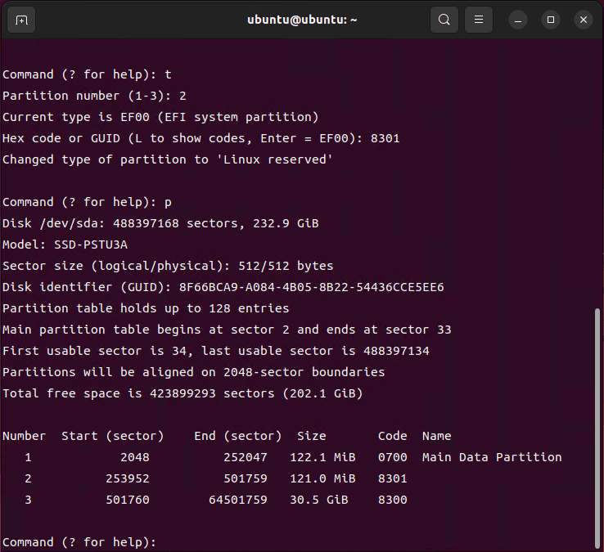
Task: Click the 'Sector size (logical/physical)' line
Action: 168,266
